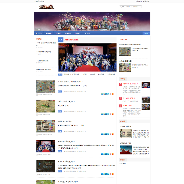Open the wide banner of game characters
This screenshot has height=184, width=184.
pos(92,21)
